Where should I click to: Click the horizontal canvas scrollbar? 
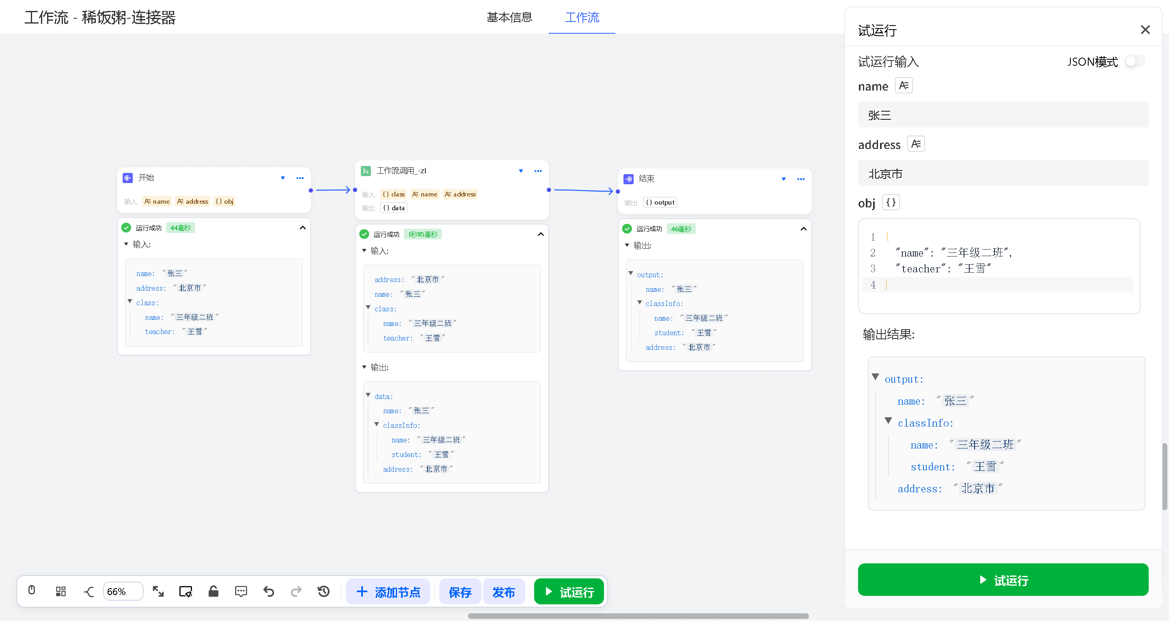[x=638, y=616]
